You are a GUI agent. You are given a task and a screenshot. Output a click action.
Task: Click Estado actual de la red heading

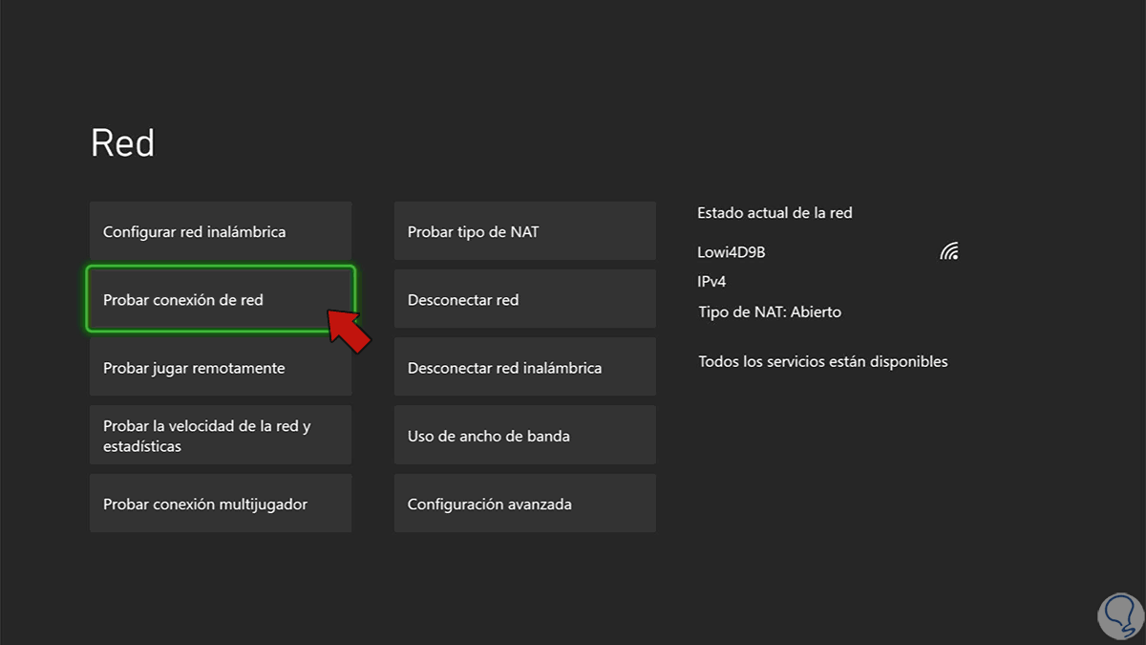click(775, 213)
